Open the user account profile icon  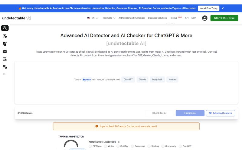[205, 18]
